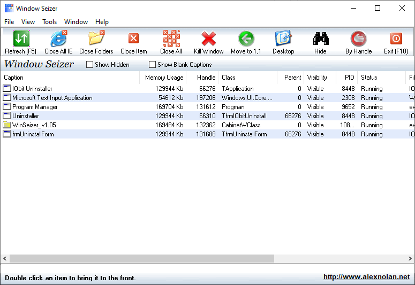Open the Tools menu
The image size is (415, 285).
(x=49, y=22)
